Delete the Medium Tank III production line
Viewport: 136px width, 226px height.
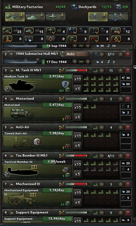[x=128, y=70]
